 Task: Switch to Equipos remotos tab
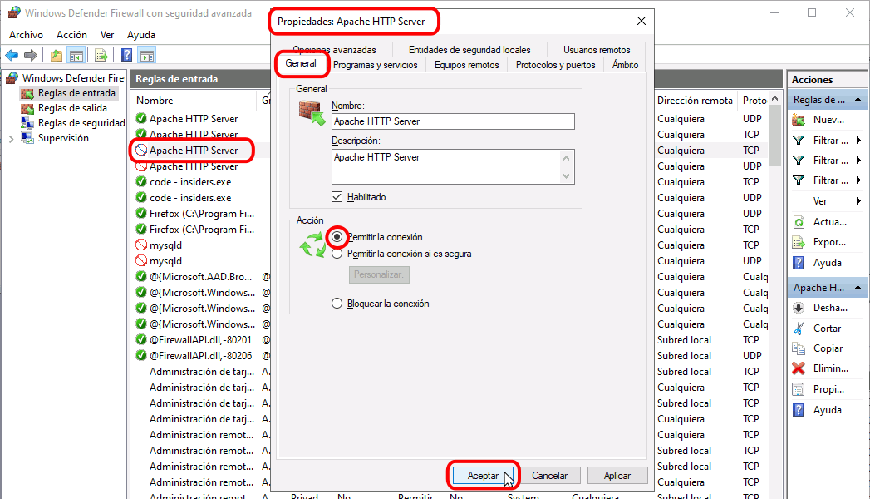(467, 65)
